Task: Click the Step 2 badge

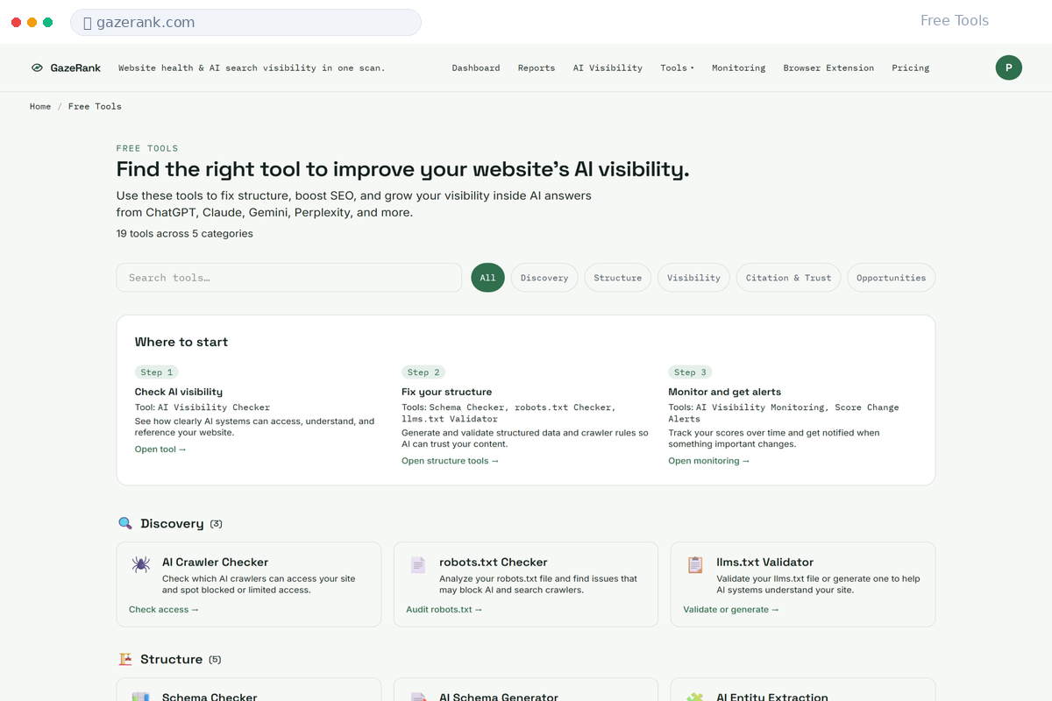Action: tap(423, 372)
